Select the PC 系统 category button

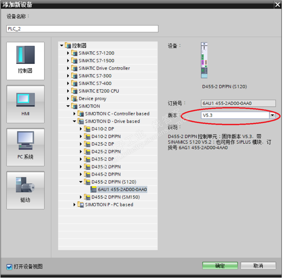tap(25, 147)
